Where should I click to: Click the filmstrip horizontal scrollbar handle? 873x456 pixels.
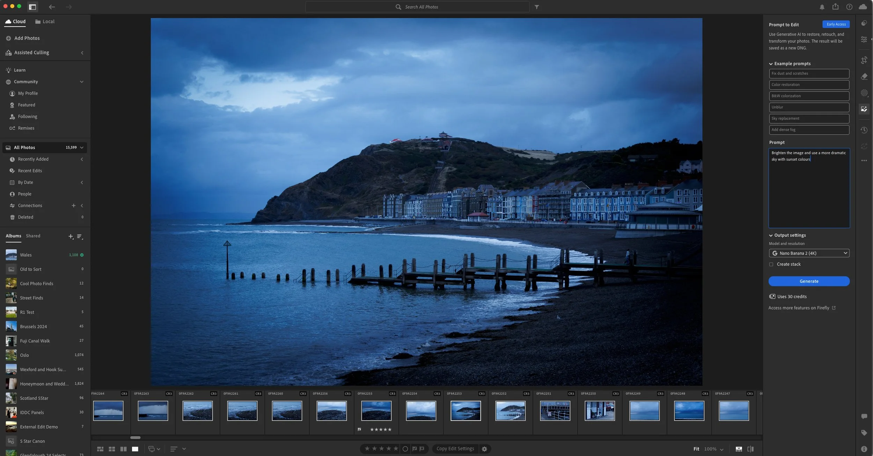click(135, 437)
